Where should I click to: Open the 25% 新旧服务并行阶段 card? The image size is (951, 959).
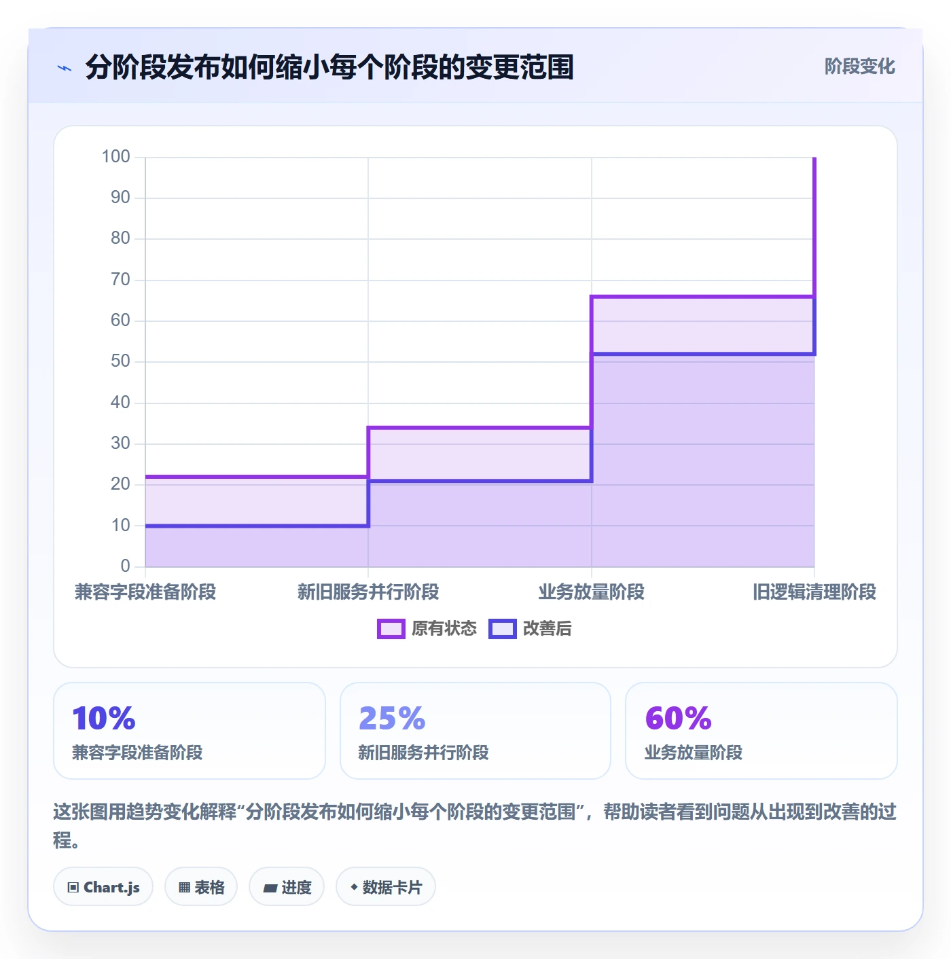click(x=475, y=731)
